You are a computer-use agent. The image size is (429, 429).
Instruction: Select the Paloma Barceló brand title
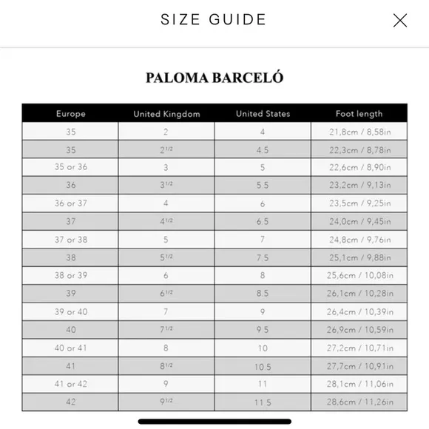pyautogui.click(x=214, y=78)
